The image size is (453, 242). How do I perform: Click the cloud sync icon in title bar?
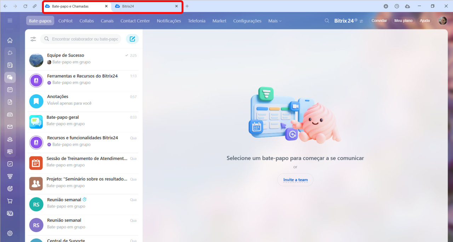(407, 6)
